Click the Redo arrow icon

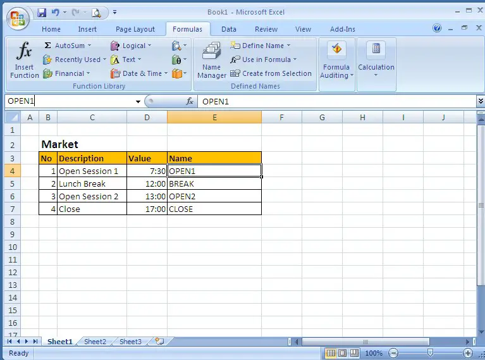tap(75, 13)
